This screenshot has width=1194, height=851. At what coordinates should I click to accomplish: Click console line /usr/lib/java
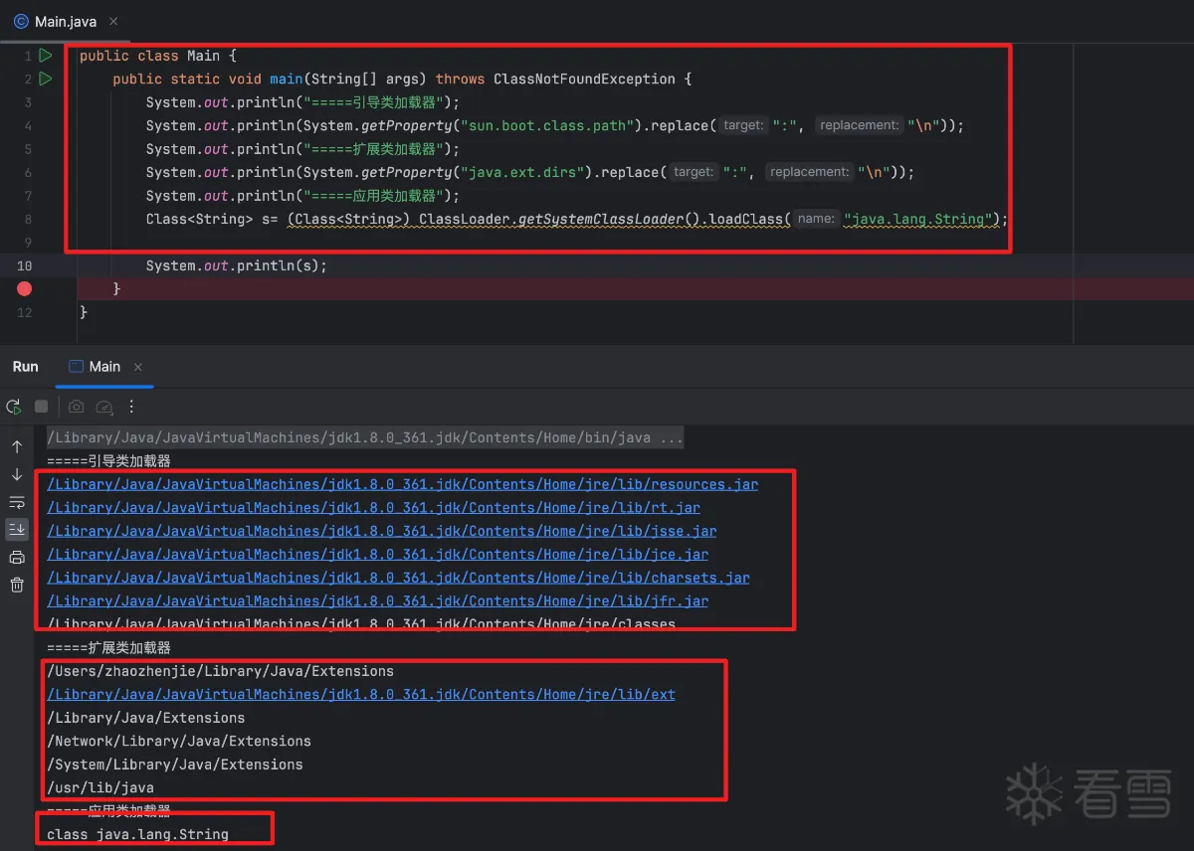[100, 787]
